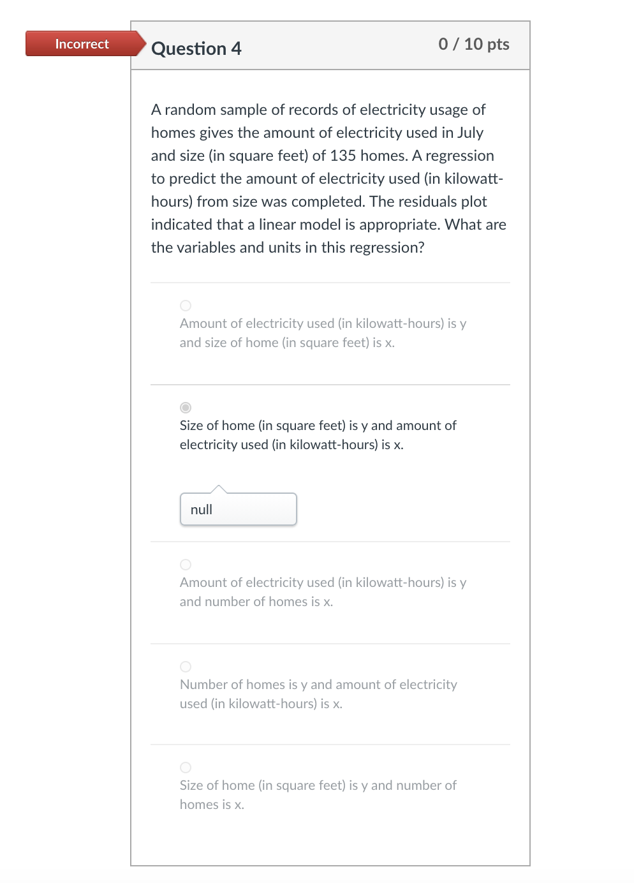Click the question prompt paragraph

pos(329,179)
